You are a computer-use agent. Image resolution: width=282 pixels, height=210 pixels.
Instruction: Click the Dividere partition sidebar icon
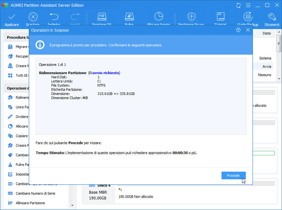[x=10, y=117]
